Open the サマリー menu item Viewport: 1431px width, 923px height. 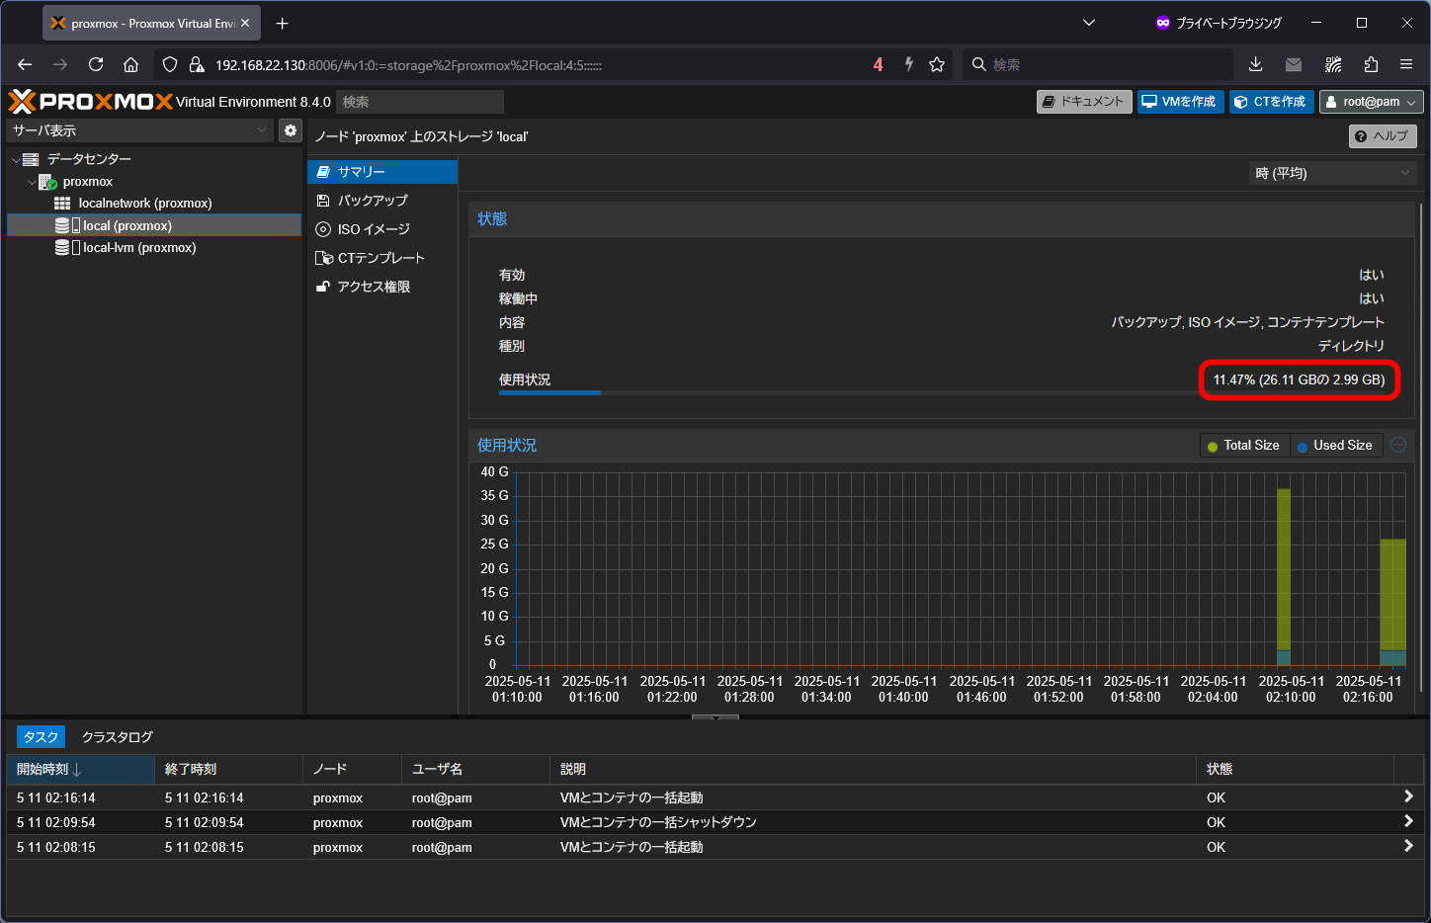(382, 172)
